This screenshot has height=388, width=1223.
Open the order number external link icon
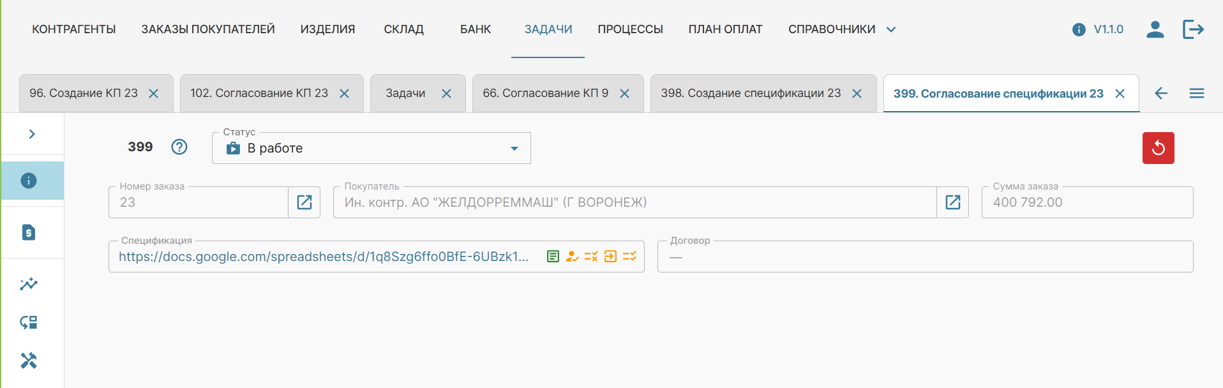(x=304, y=202)
